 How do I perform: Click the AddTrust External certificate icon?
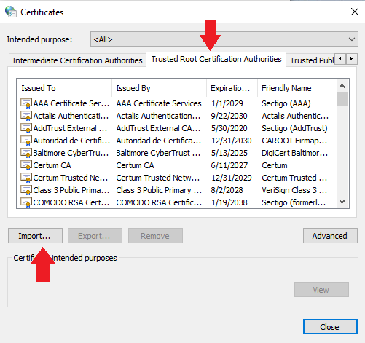(26, 128)
